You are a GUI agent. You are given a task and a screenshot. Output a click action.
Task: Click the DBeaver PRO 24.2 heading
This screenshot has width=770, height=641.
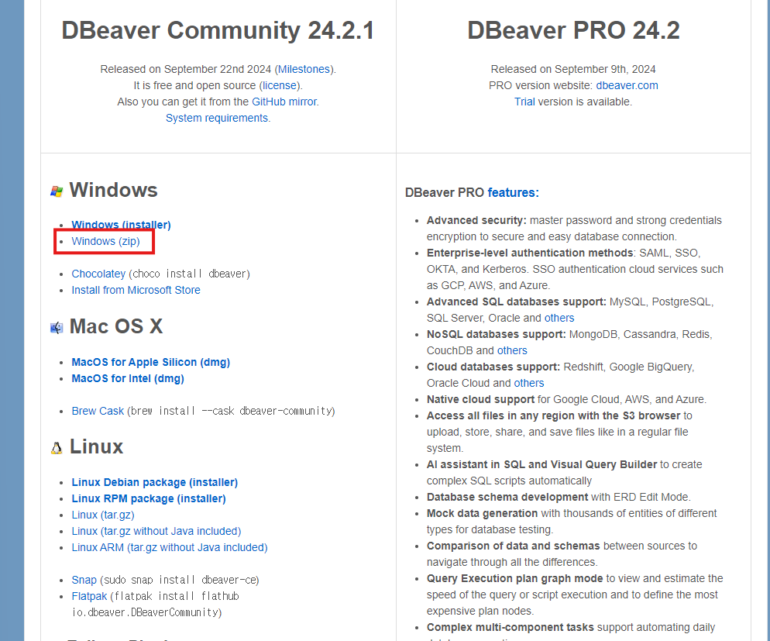point(573,30)
